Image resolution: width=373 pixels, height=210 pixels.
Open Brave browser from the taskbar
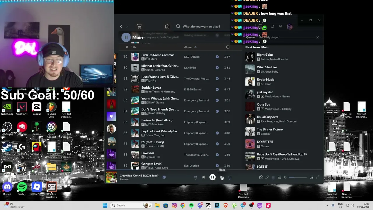coord(226,205)
